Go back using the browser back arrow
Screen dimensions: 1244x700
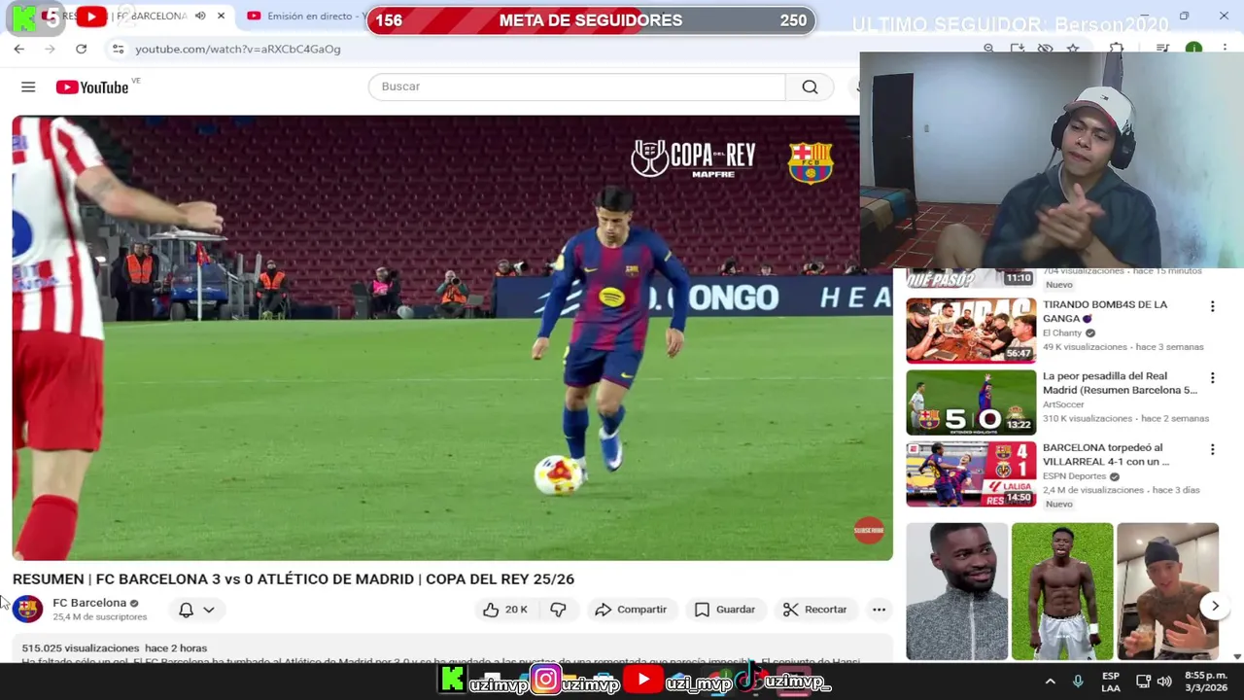tap(18, 49)
